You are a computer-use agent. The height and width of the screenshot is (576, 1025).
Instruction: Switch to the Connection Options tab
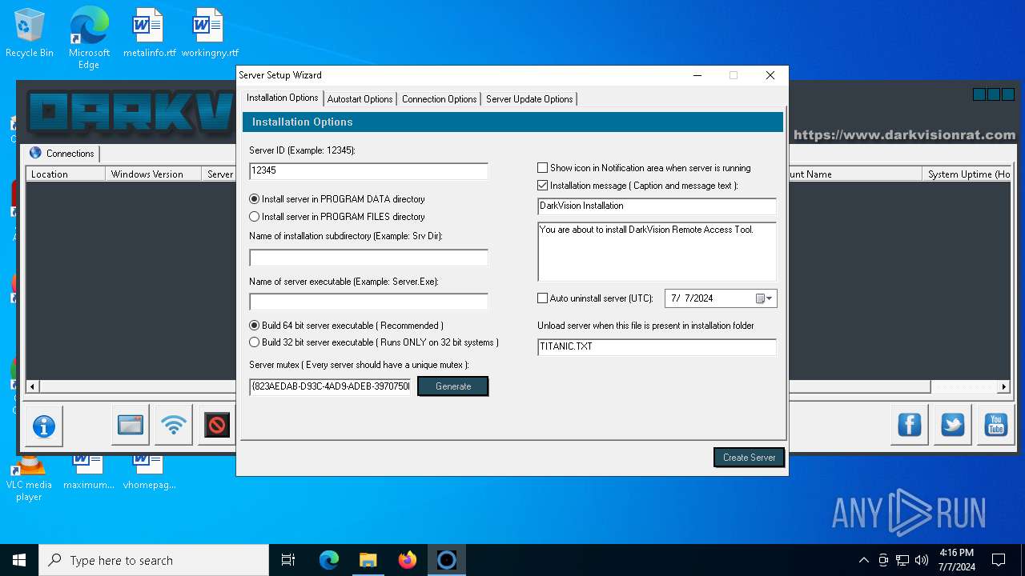pyautogui.click(x=439, y=99)
